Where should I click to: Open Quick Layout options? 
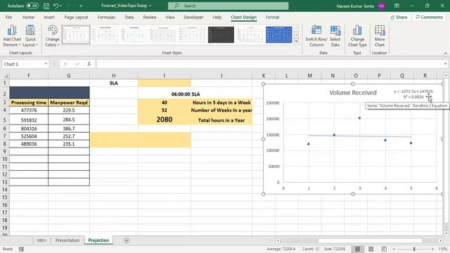(30, 36)
